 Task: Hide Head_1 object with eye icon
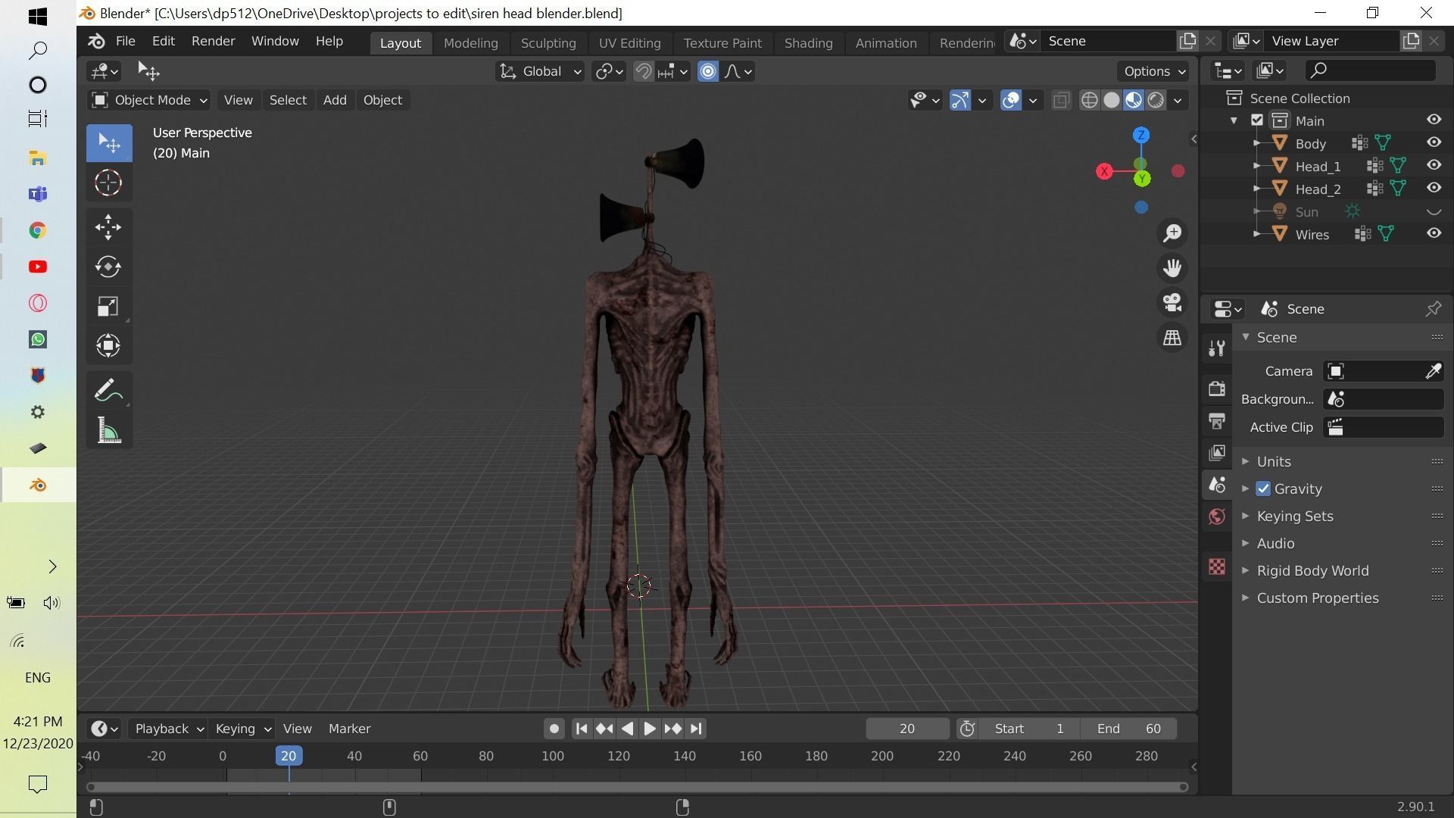click(x=1434, y=165)
